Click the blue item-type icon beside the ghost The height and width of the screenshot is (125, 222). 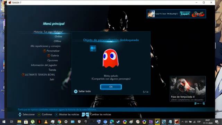[x=93, y=49]
